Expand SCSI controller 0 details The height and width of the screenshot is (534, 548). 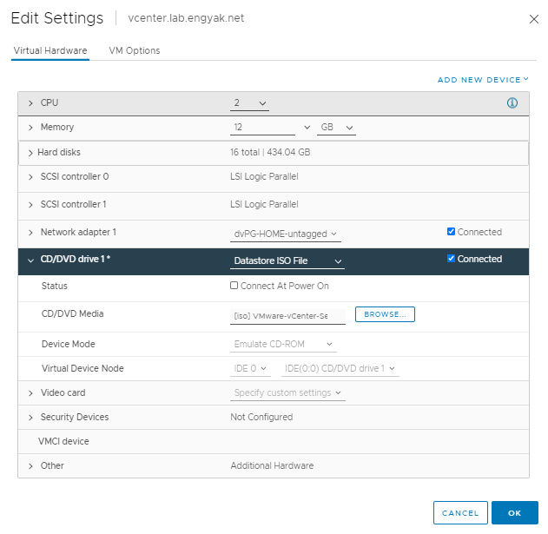click(x=30, y=177)
